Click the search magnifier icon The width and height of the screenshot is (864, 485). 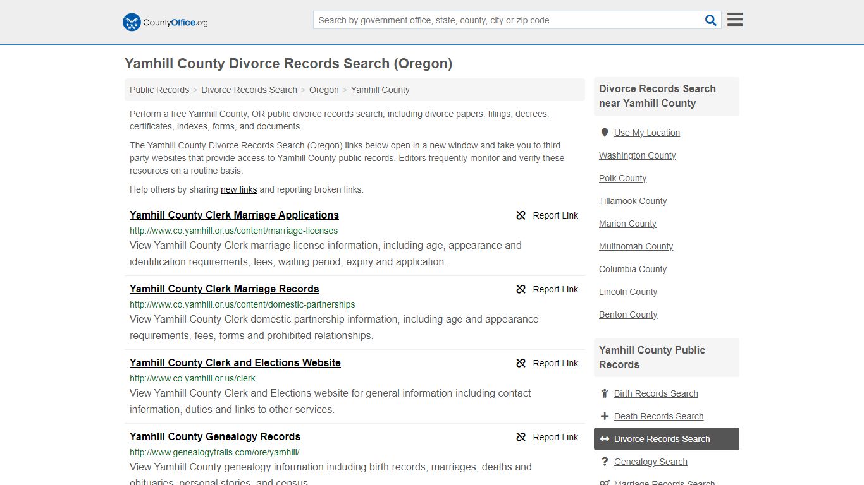pos(711,20)
